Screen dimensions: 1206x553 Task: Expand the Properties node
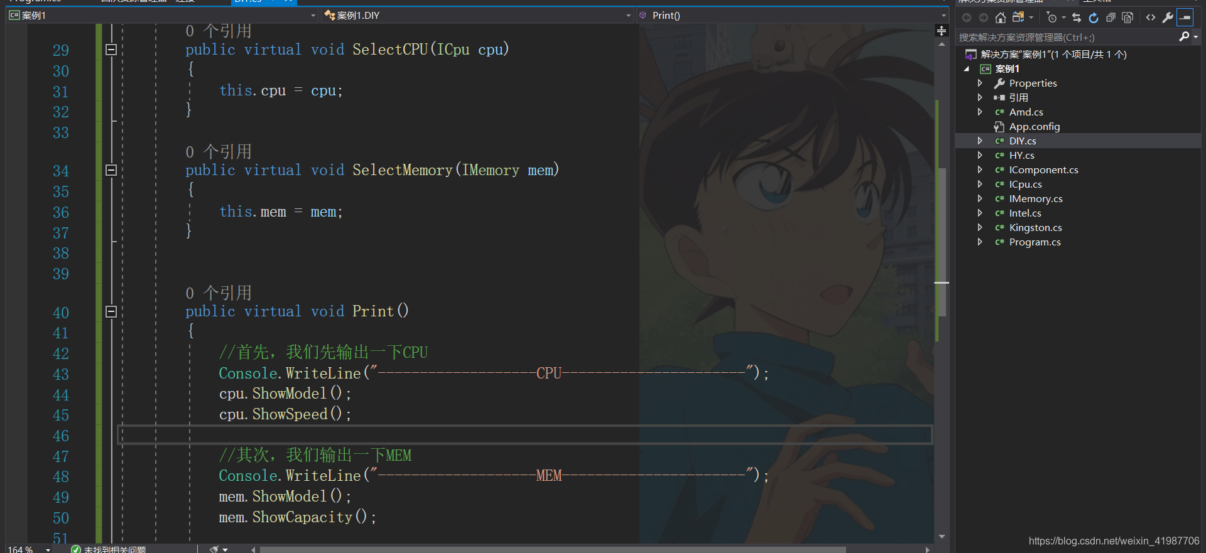[980, 83]
